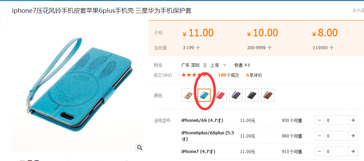Click the five-star rating icons

[194, 75]
